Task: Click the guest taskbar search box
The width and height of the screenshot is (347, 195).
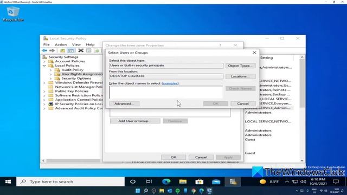Action: tap(70, 182)
